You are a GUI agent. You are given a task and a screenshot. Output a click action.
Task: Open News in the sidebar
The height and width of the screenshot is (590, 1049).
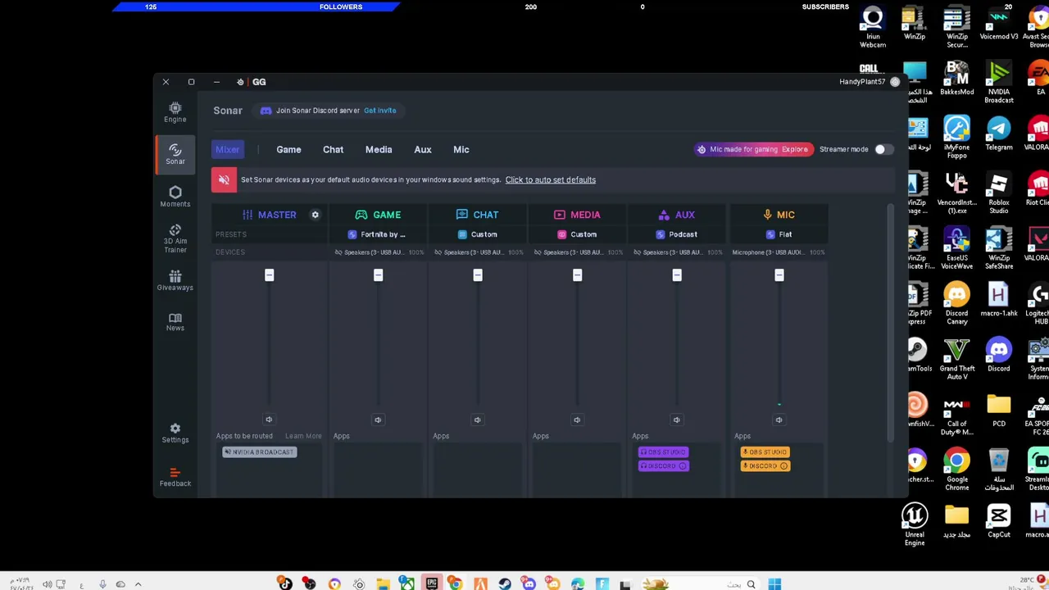175,321
